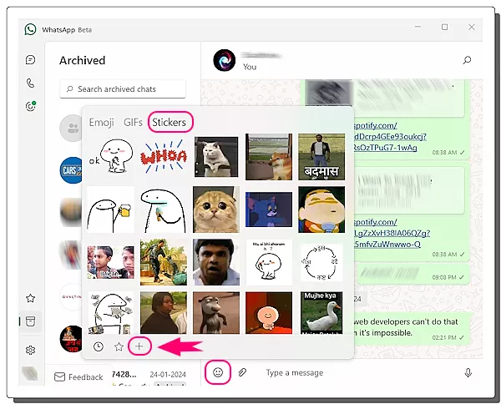Open the second Spotify link ending ZuWnwwo-Q
The width and height of the screenshot is (501, 404).
click(x=392, y=233)
